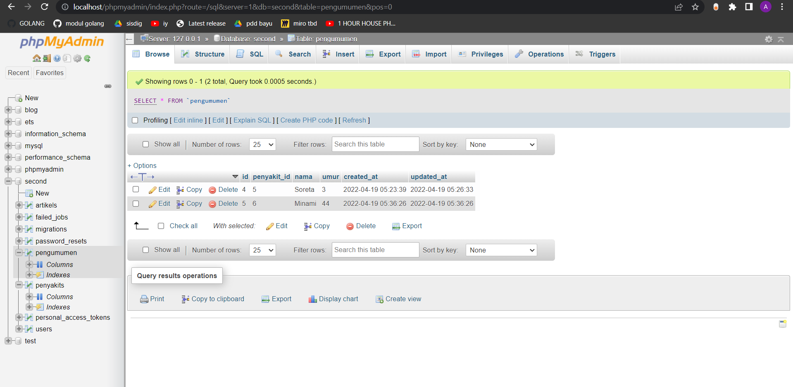Open the Number of rows dropdown showing 25
This screenshot has height=387, width=793.
click(x=262, y=144)
